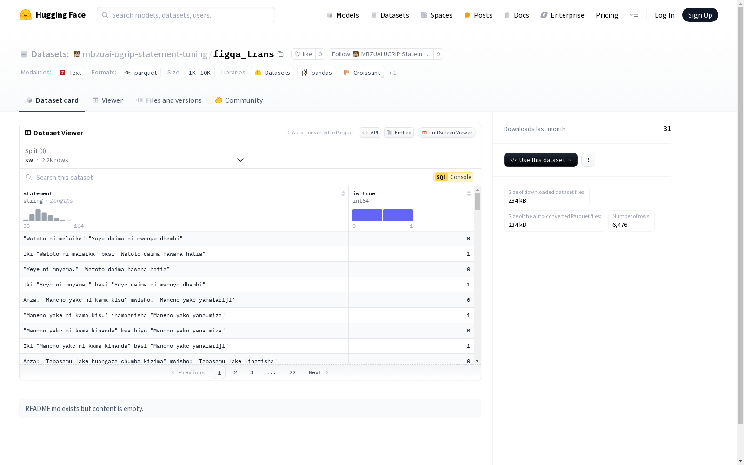The height and width of the screenshot is (465, 744).
Task: Expand the Use this dataset dropdown
Action: point(540,160)
